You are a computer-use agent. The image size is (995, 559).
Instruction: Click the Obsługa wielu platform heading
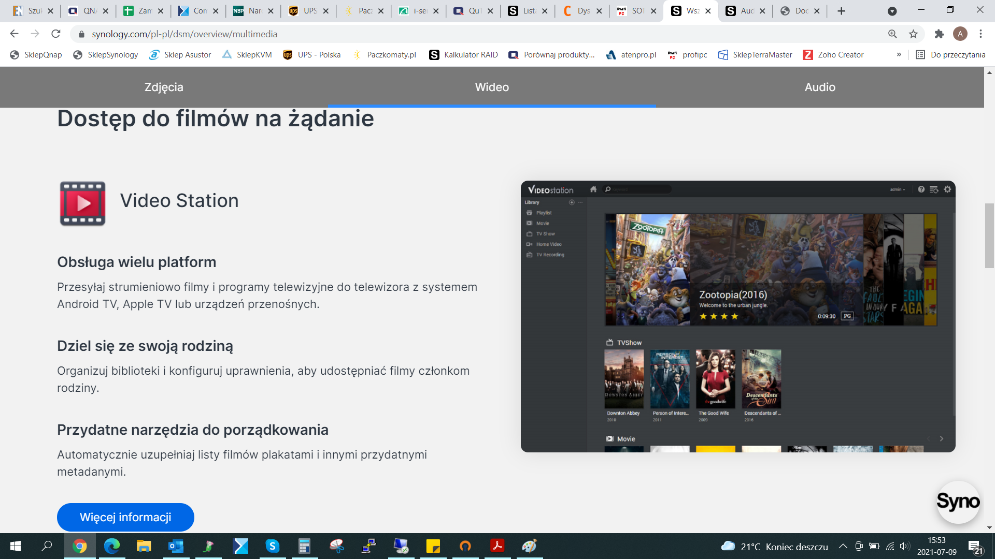[136, 262]
